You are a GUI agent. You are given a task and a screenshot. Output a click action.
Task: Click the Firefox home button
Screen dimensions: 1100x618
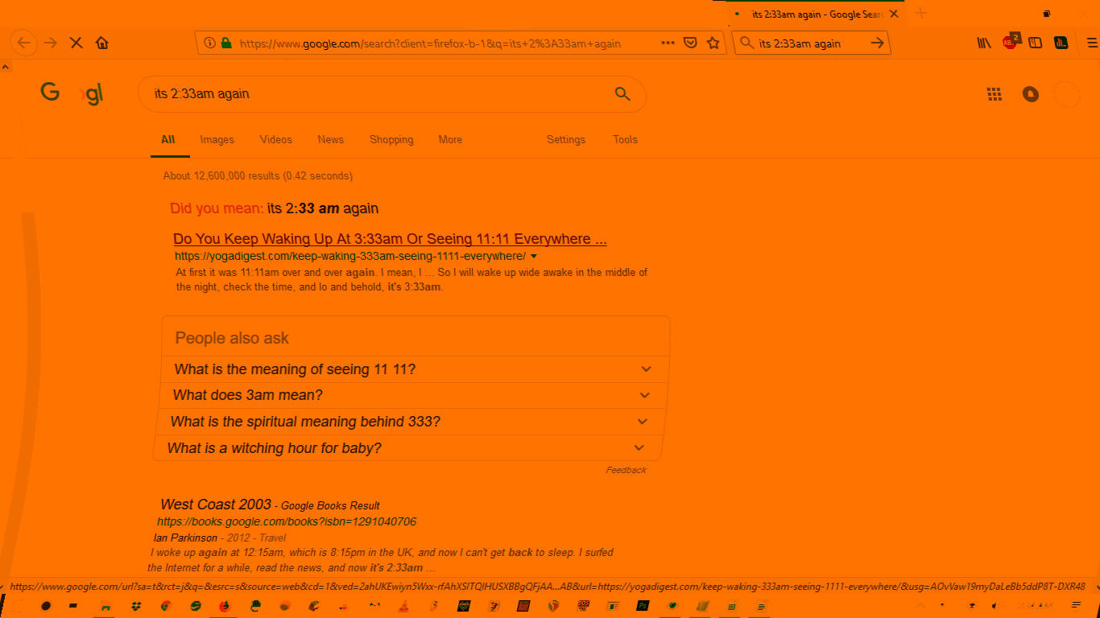pyautogui.click(x=101, y=43)
